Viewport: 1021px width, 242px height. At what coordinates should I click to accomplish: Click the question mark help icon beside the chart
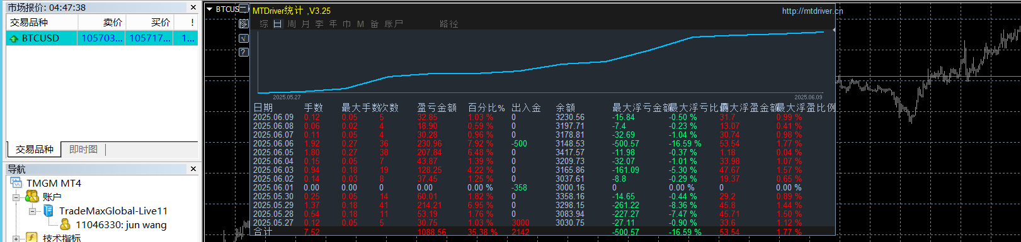click(244, 52)
